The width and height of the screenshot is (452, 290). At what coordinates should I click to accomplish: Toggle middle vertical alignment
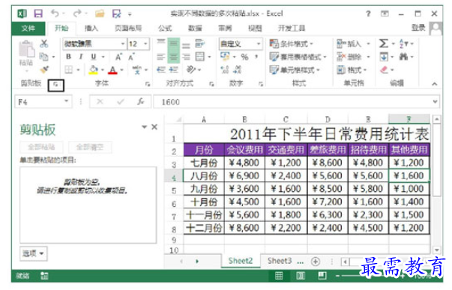pyautogui.click(x=174, y=44)
